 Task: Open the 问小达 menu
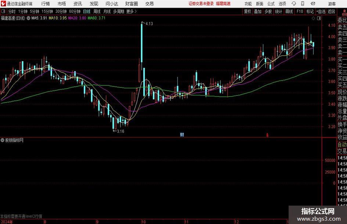112,4
